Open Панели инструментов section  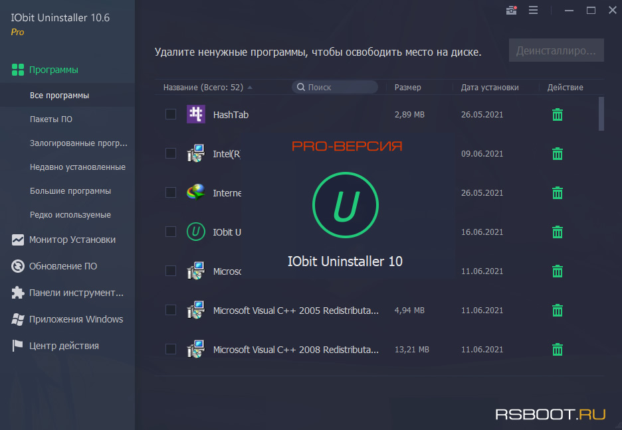76,293
